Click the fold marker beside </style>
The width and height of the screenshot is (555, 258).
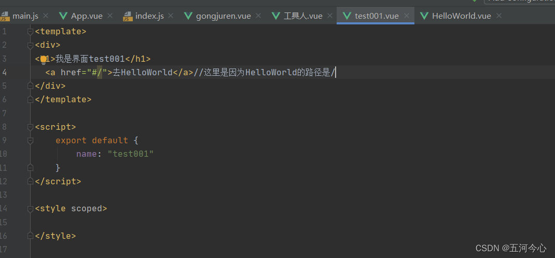click(x=31, y=236)
